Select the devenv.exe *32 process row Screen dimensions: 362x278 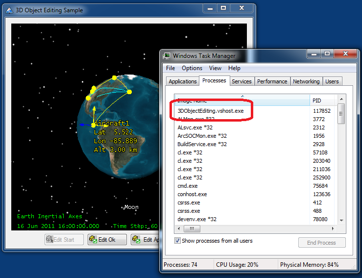[x=197, y=219]
